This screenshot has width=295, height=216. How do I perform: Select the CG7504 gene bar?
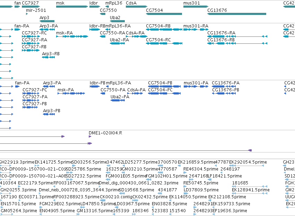[x=164, y=14]
